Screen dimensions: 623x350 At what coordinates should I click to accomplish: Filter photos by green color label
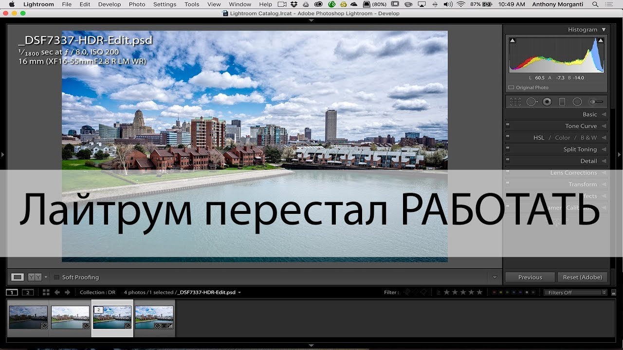pos(508,293)
